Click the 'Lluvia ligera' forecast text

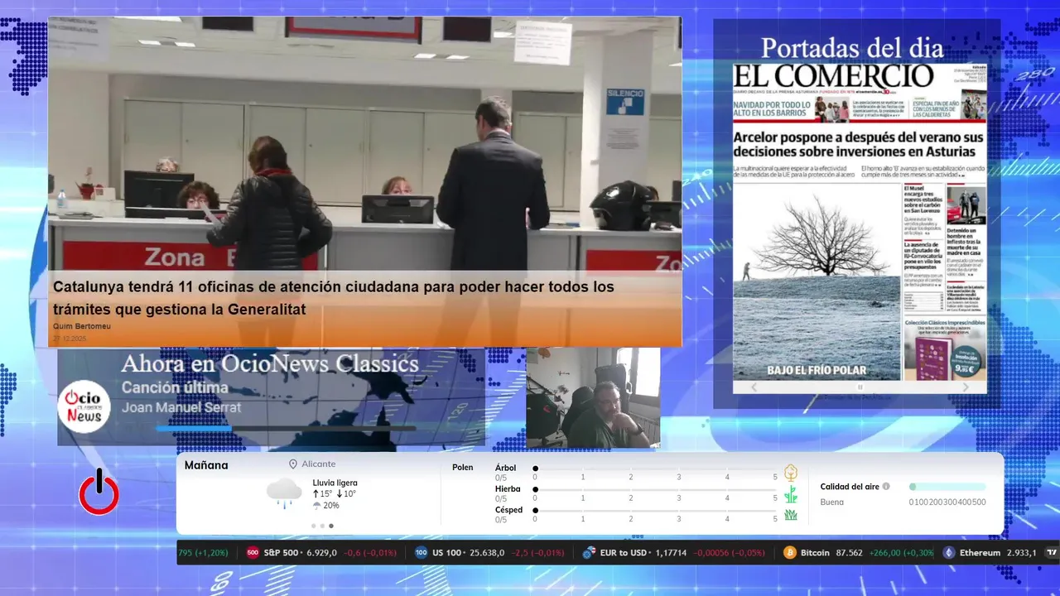(335, 483)
